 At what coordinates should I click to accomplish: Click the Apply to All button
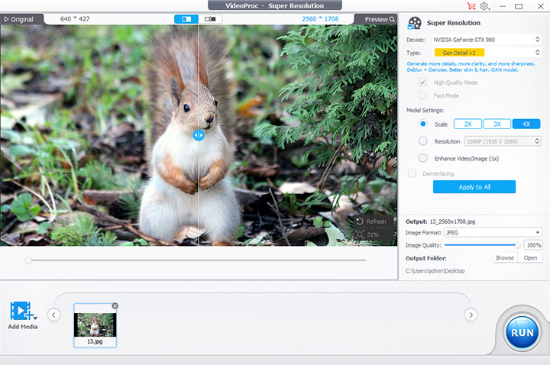pyautogui.click(x=474, y=187)
